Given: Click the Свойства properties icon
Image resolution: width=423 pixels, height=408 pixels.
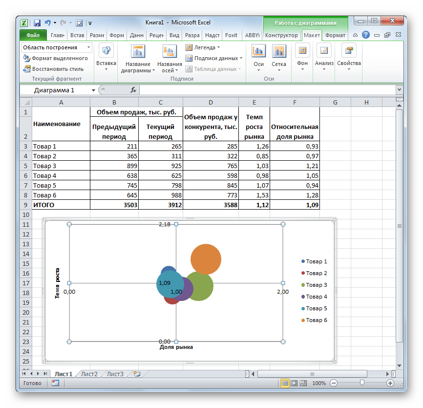Looking at the screenshot, I should tap(349, 50).
